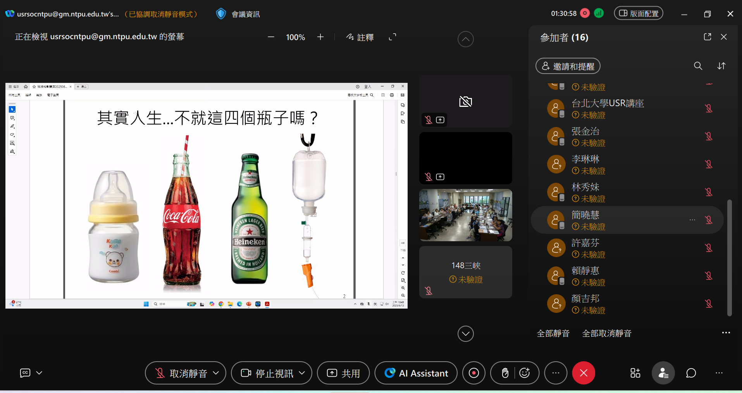Expand audio options dropdown arrow

[x=216, y=373]
